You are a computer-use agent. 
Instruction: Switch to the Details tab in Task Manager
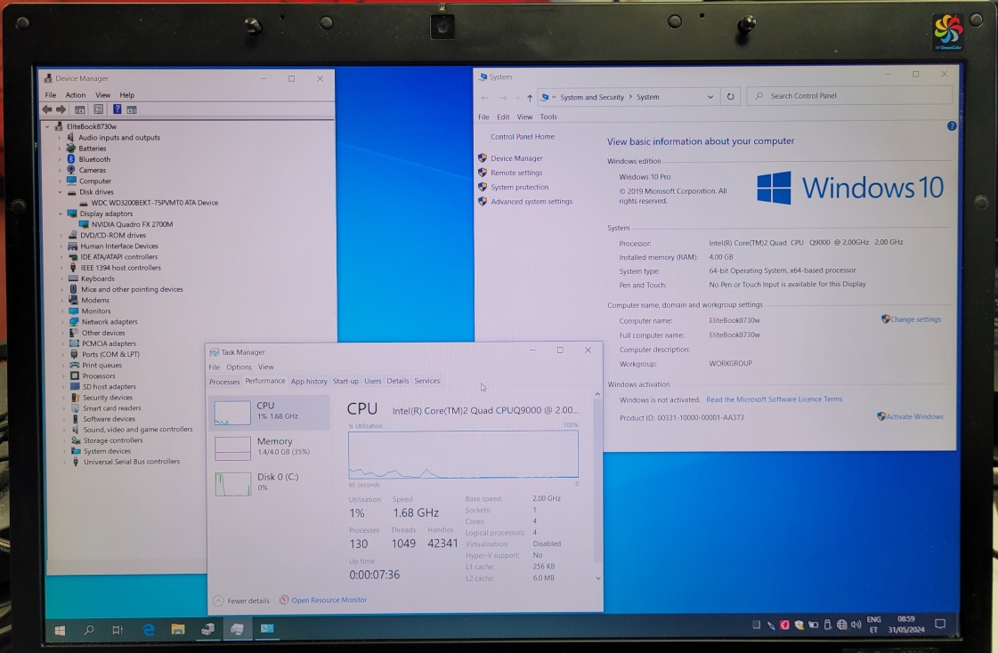pyautogui.click(x=398, y=381)
